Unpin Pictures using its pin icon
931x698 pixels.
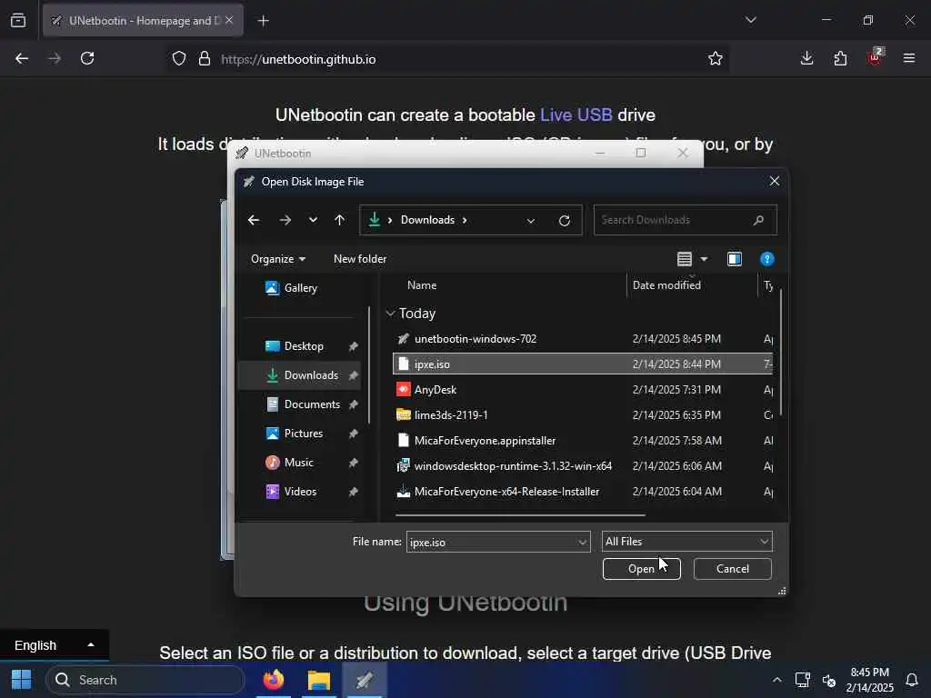354,434
